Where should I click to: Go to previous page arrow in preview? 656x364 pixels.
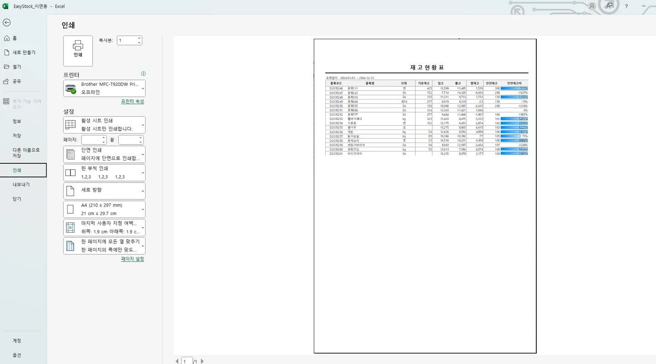pyautogui.click(x=177, y=361)
